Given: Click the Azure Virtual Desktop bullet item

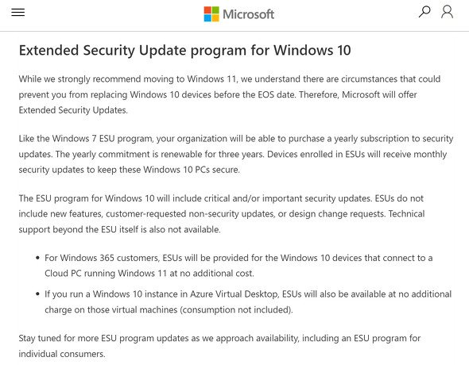Looking at the screenshot, I should [248, 302].
